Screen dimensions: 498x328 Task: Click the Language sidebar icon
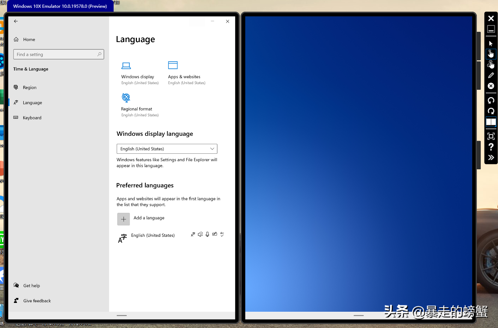tap(16, 102)
